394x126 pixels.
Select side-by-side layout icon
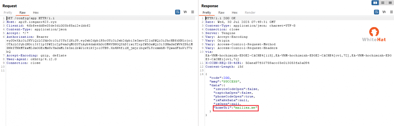[x=375, y=3]
